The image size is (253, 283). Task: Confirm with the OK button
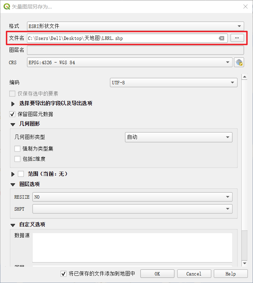pyautogui.click(x=157, y=274)
